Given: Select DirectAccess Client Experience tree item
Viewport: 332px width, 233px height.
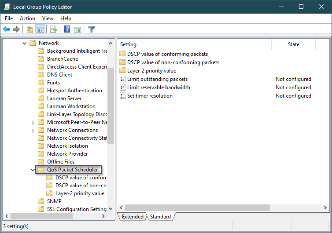Looking at the screenshot, I should [x=77, y=67].
